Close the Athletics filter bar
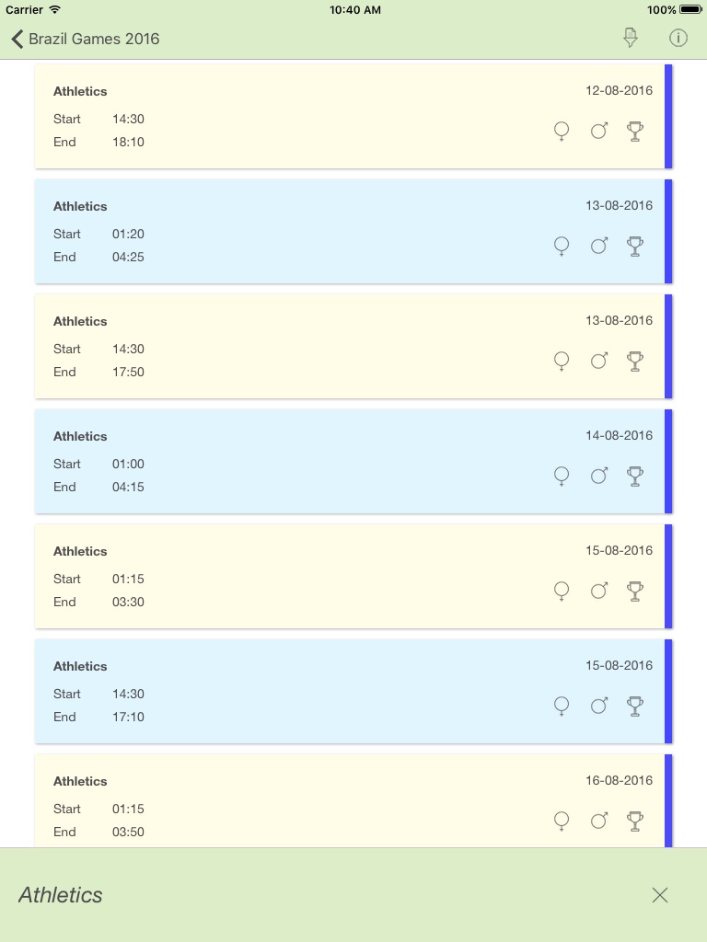707x942 pixels. click(x=660, y=895)
